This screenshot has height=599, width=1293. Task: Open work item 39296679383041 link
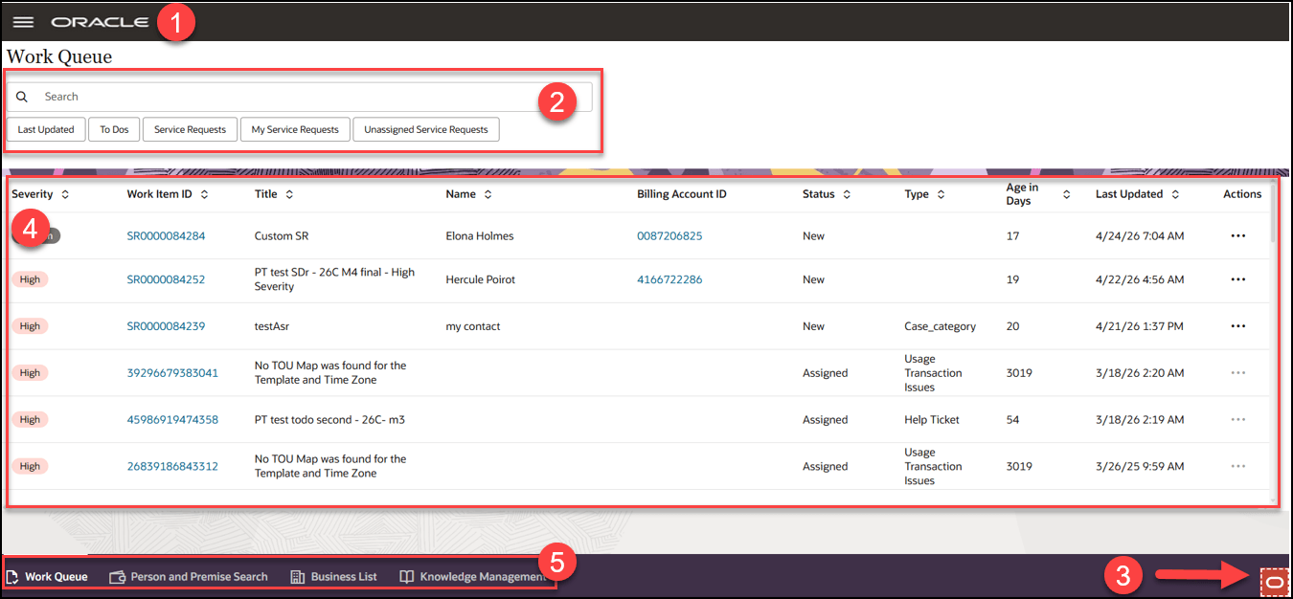pyautogui.click(x=172, y=372)
